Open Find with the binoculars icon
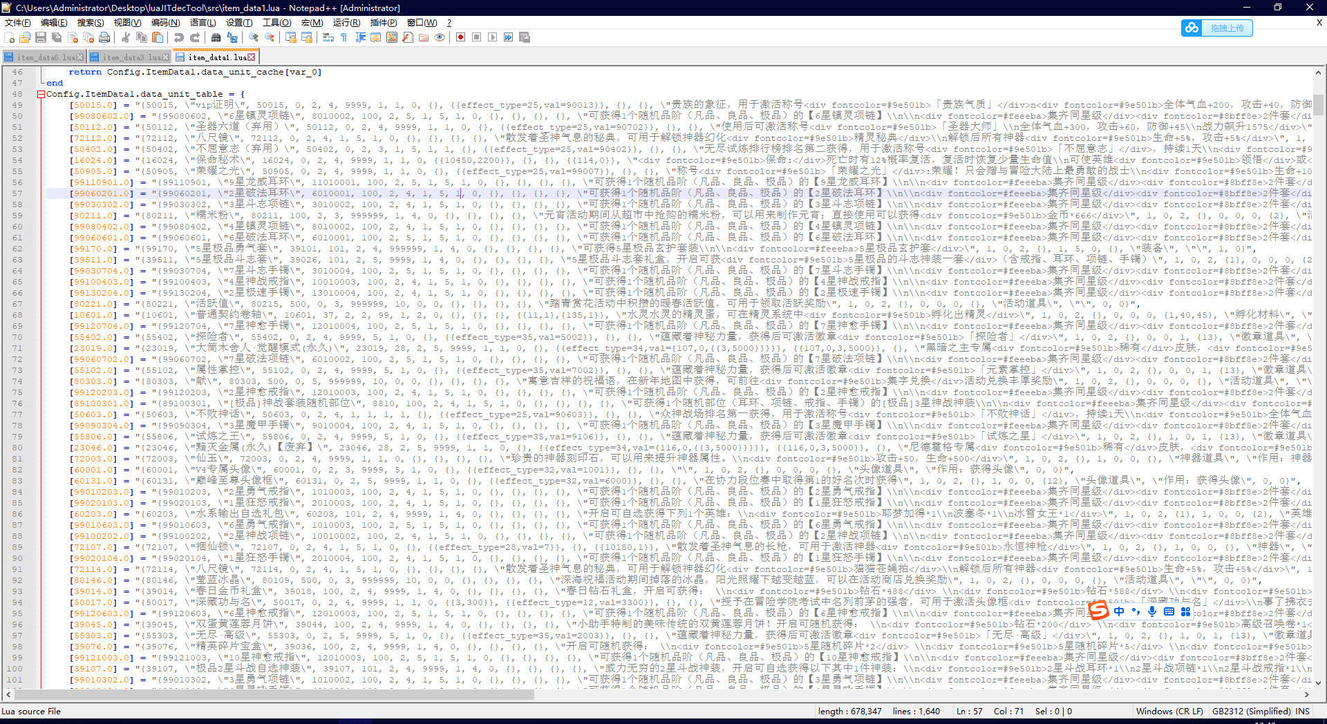This screenshot has width=1327, height=724. [x=216, y=37]
